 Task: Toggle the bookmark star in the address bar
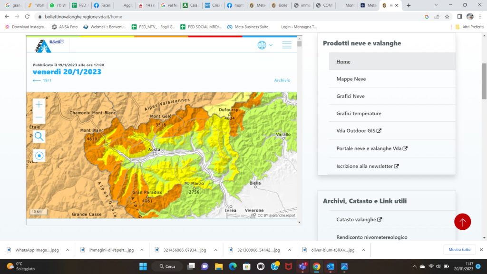coord(447,16)
